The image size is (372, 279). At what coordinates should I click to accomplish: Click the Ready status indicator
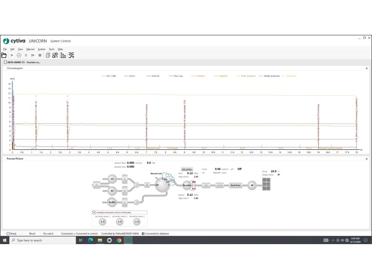coord(12,233)
